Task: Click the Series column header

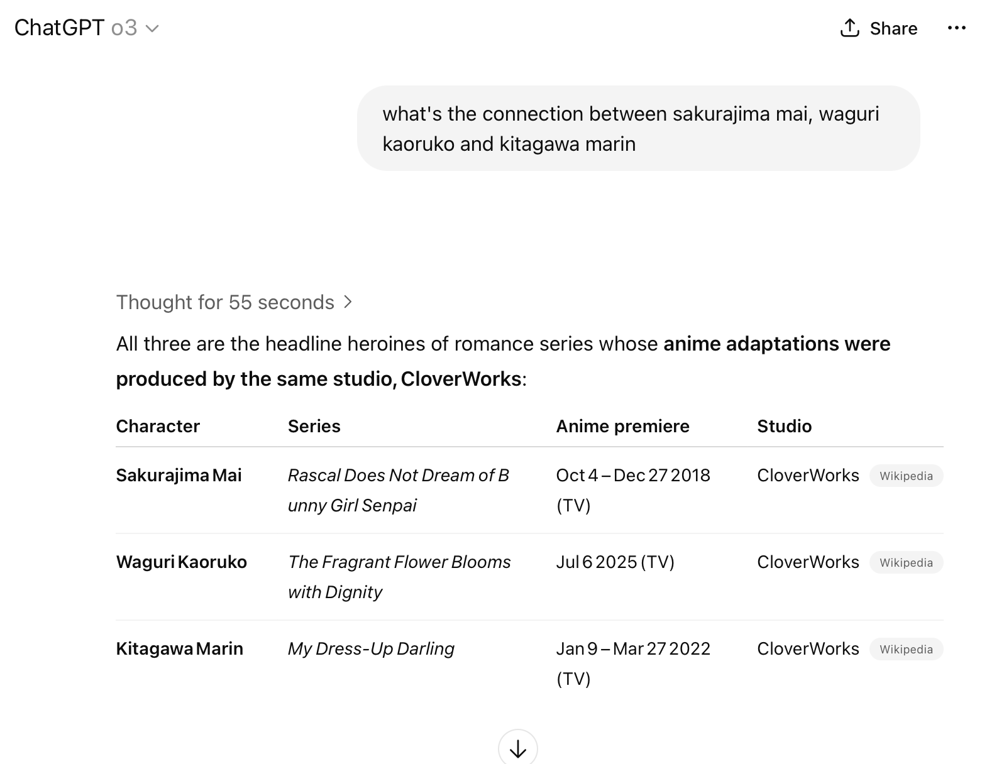Action: coord(314,426)
